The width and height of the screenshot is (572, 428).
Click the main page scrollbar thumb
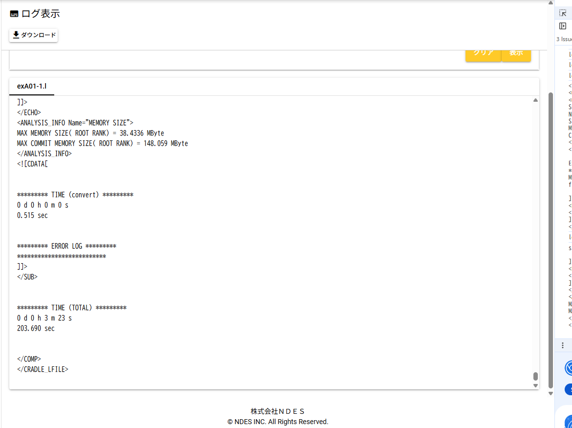(x=551, y=240)
